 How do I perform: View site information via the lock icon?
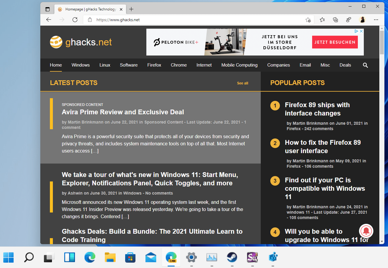coord(90,20)
